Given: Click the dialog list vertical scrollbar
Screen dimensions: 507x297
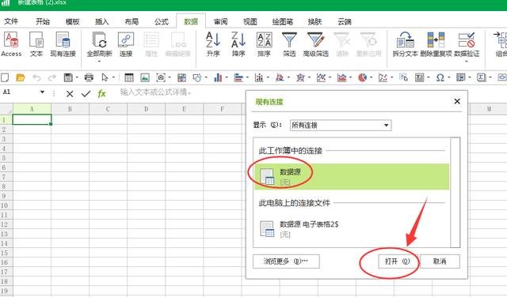Looking at the screenshot, I should [x=455, y=193].
